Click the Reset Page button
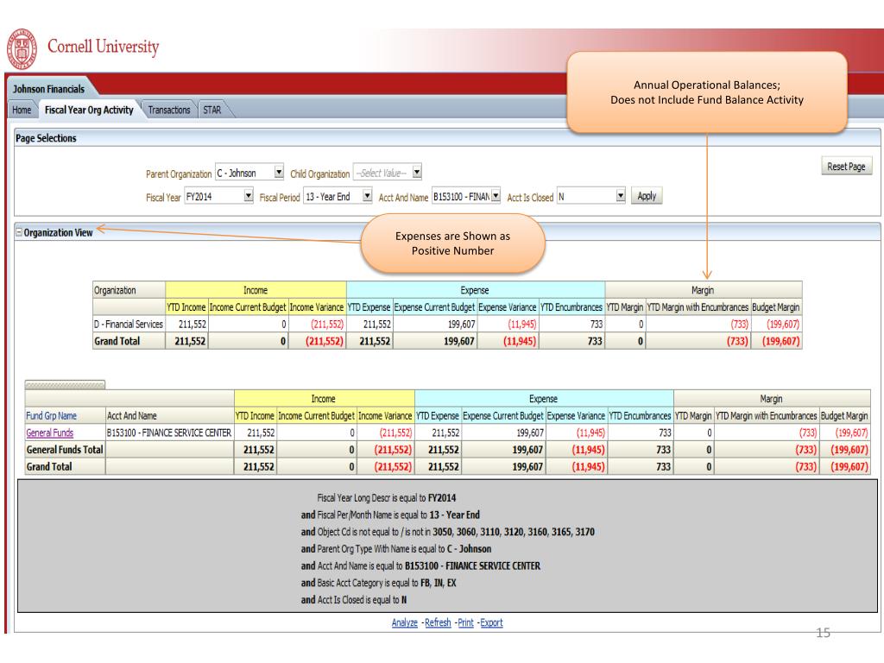Viewport: 884px width, 663px height. [x=846, y=167]
